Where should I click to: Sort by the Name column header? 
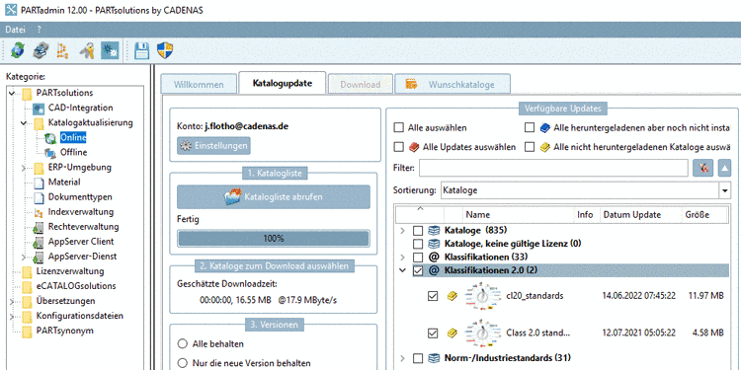pos(518,215)
